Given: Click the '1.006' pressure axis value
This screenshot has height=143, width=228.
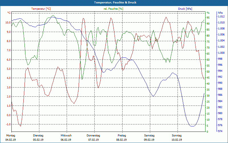Looking at the screenshot, I should 221,35.
